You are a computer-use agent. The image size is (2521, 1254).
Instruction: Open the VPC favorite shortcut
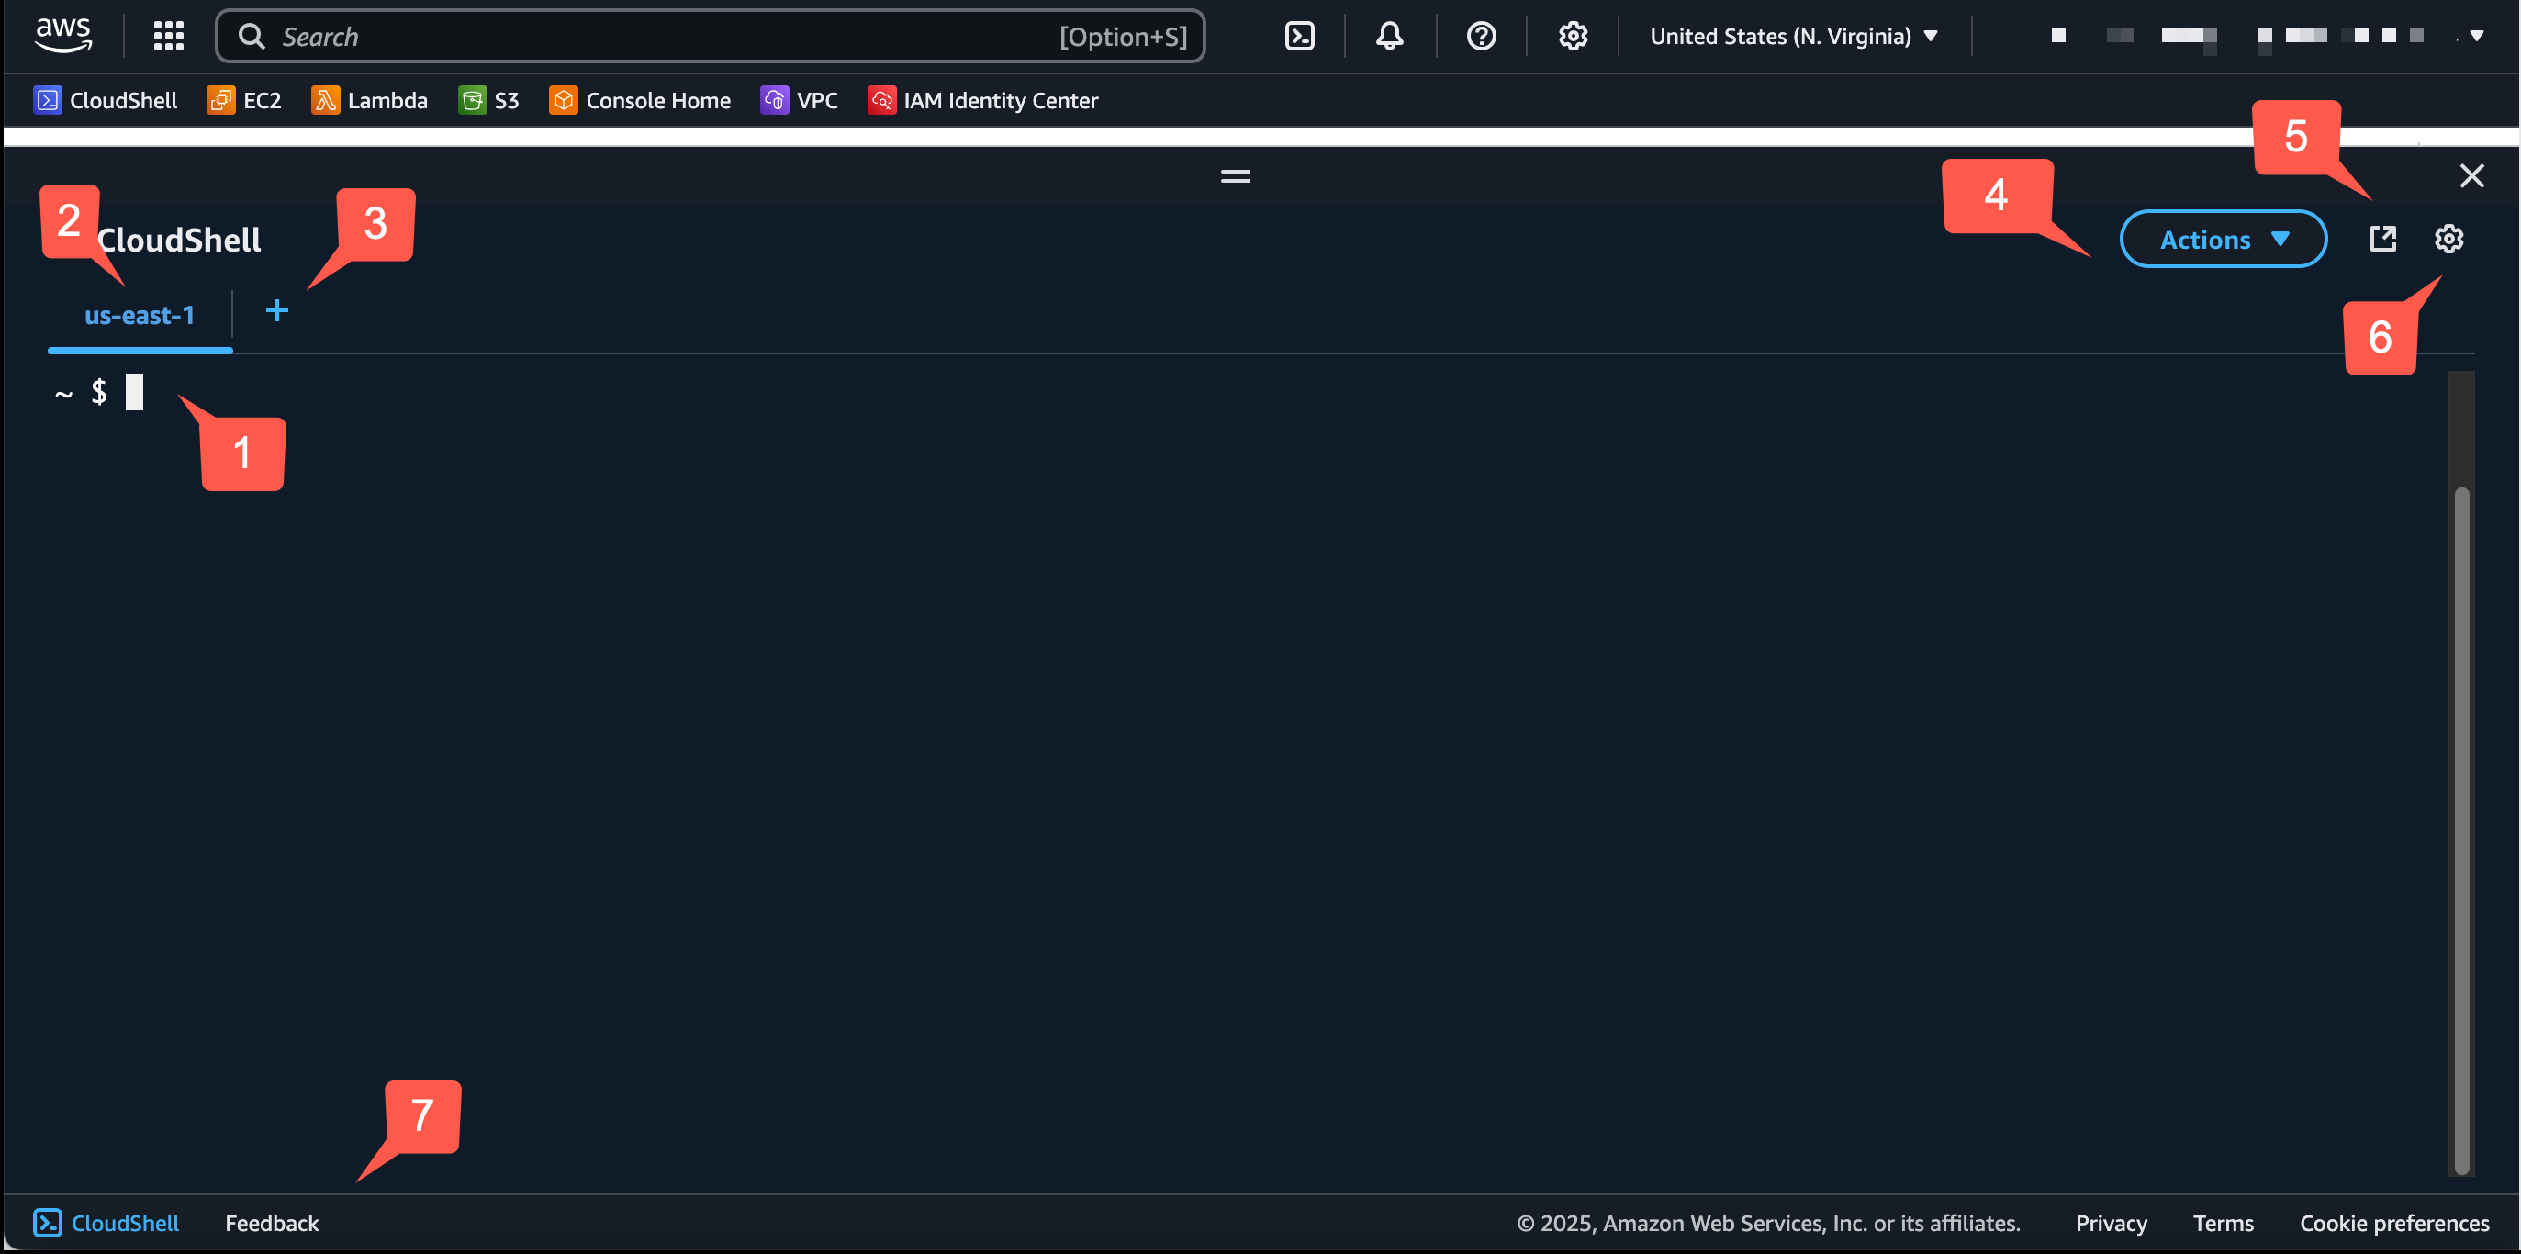(799, 100)
